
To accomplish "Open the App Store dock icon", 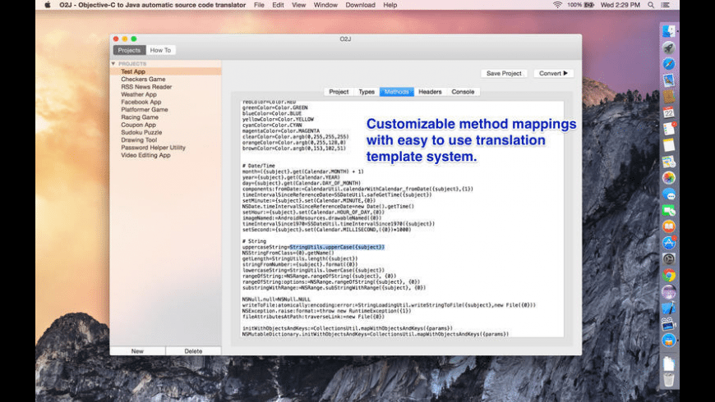I will [669, 243].
